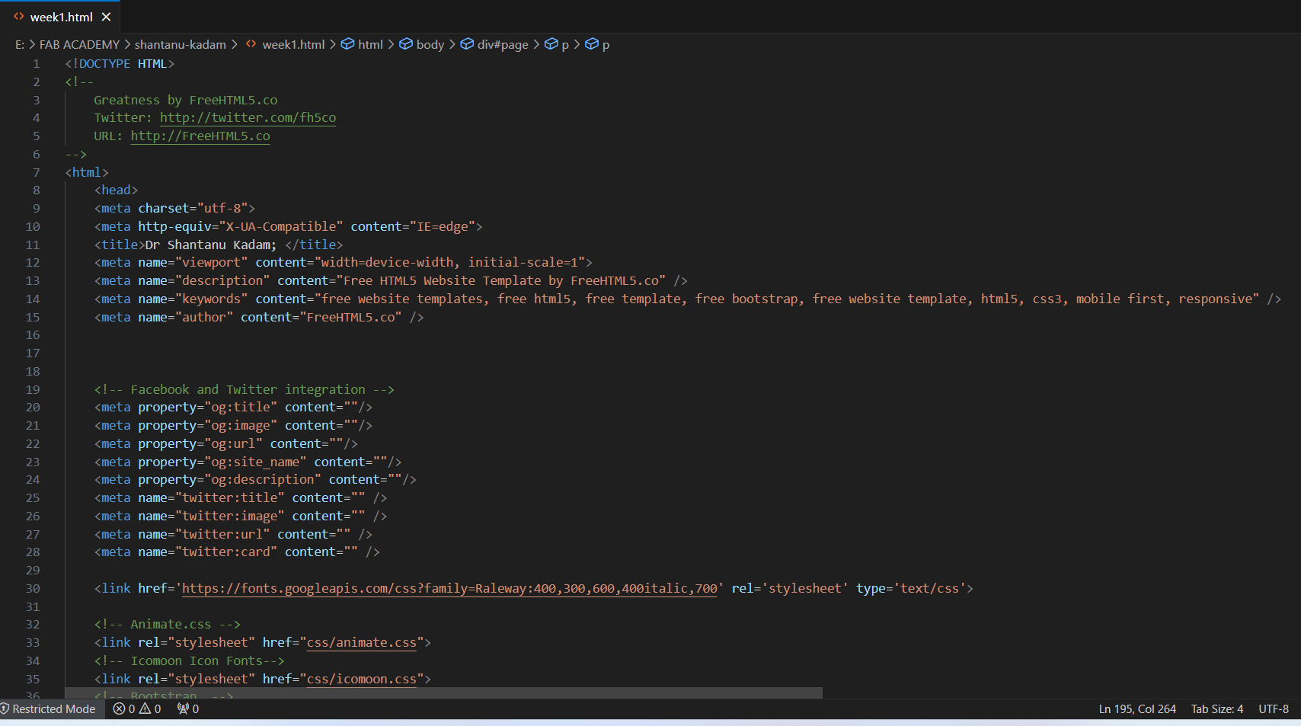Open the http://FreeHTML5.co link
This screenshot has width=1301, height=726.
click(x=200, y=136)
